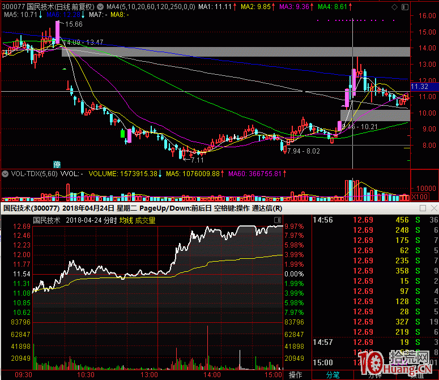439x380 pixels.
Task: Expand the VOL-TDX indicator dropdown
Action: [5, 174]
